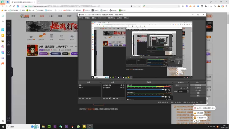Click 开始录制 button in OBS controls
Viewport: 229px width, 129px height.
[198, 88]
